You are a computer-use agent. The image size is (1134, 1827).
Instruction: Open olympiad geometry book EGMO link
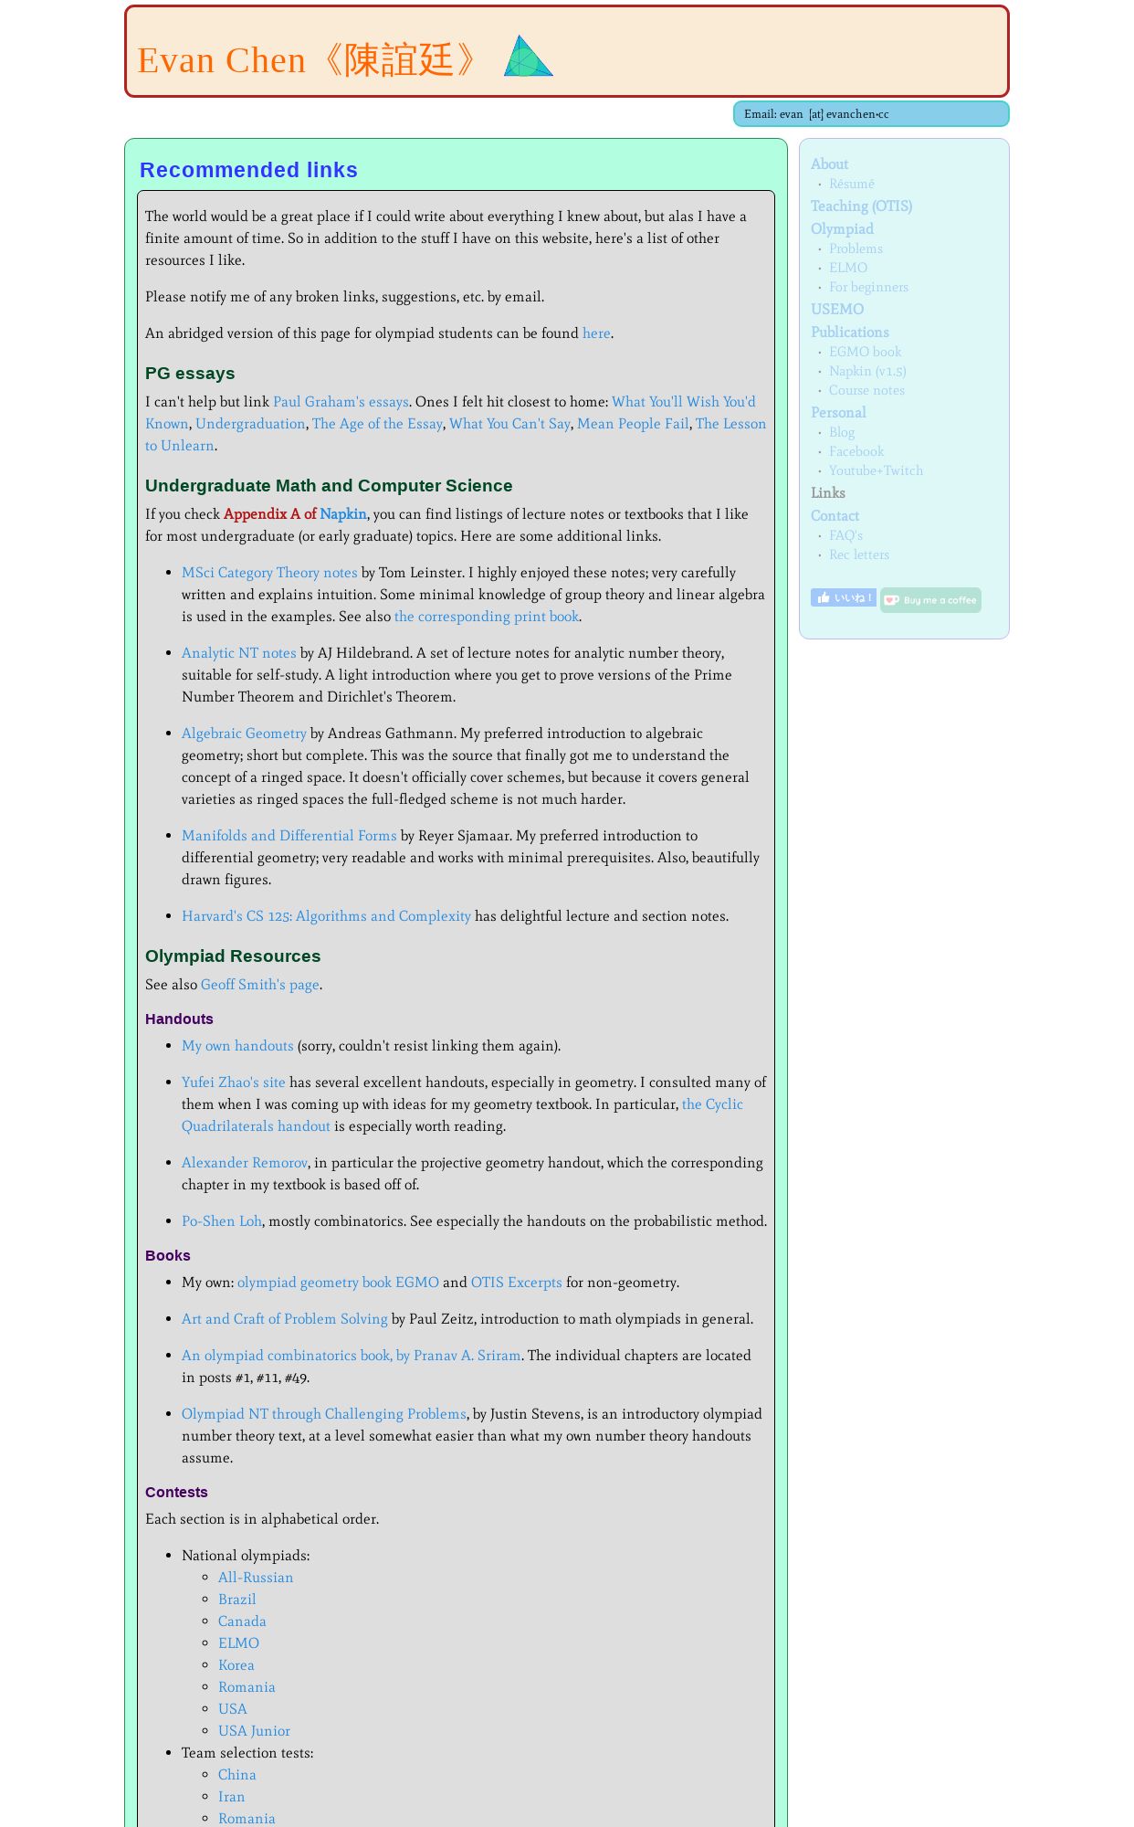pos(338,1283)
